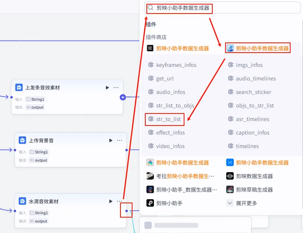The height and width of the screenshot is (233, 303).
Task: Click the output port of 水滴音效素材 node
Action: coord(126,211)
